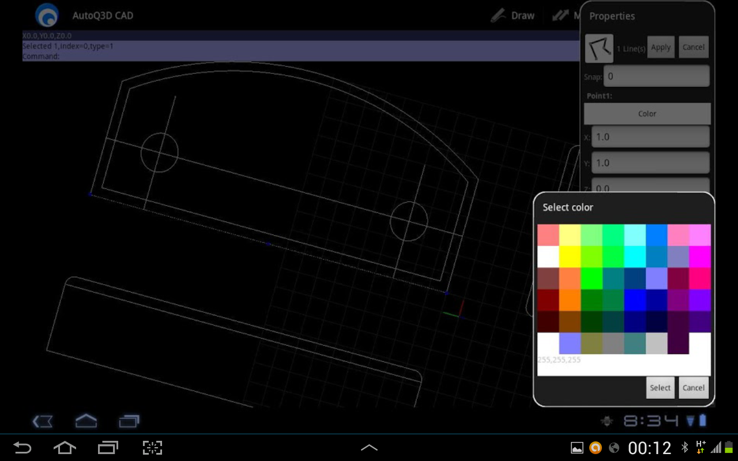Select the pure magenta swatch
This screenshot has height=461, width=738.
700,257
